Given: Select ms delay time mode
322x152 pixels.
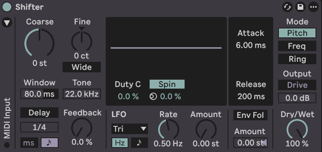Looking at the screenshot, I should pos(29,143).
